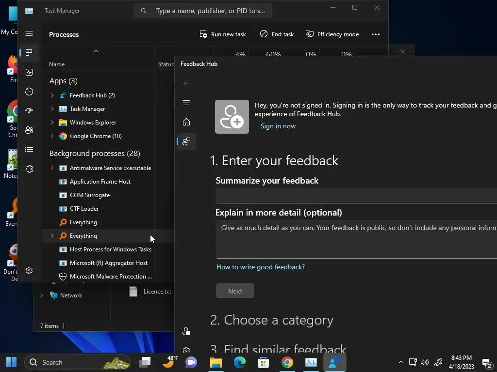Expand the highlighted Everything process row
Viewport: 497px width, 372px height.
(x=52, y=236)
